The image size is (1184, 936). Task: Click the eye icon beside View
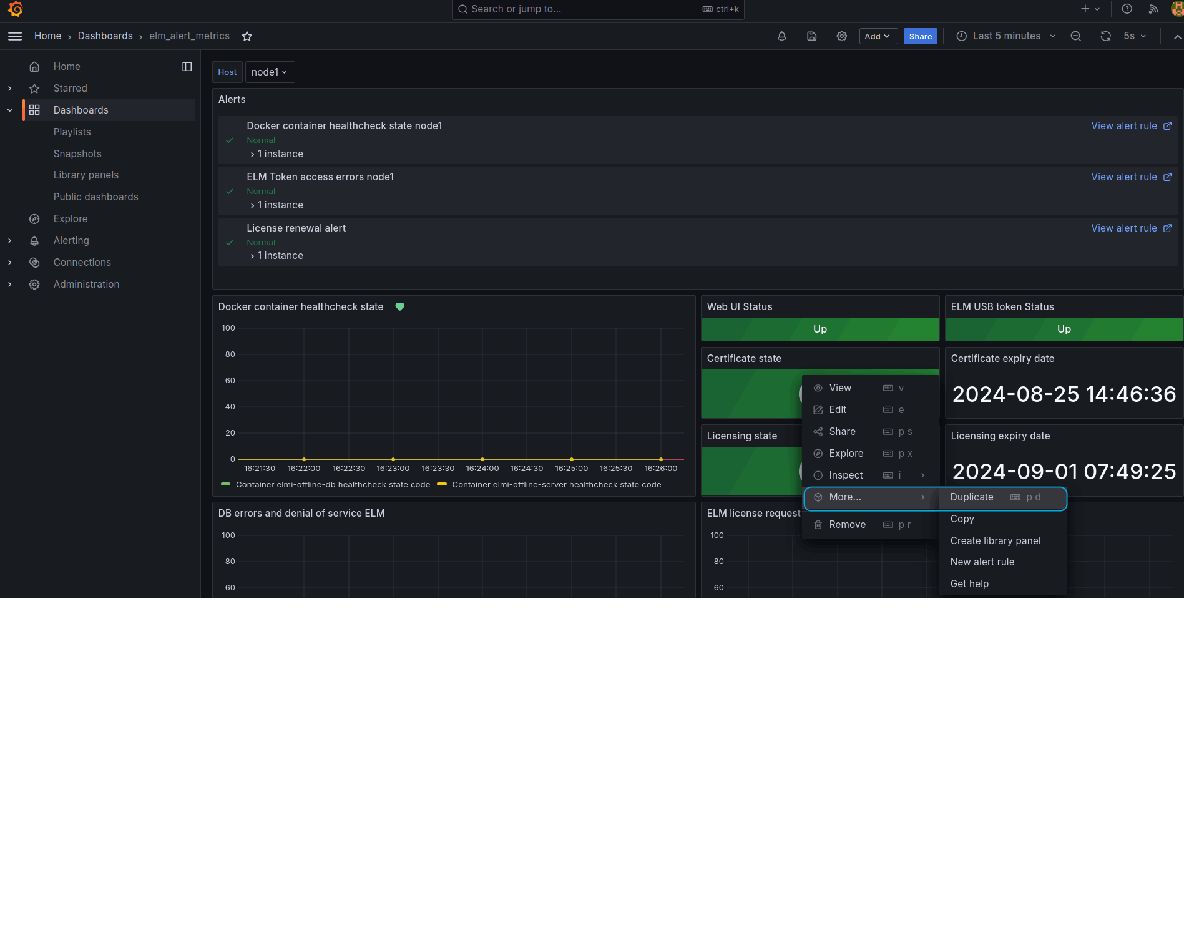(x=818, y=388)
